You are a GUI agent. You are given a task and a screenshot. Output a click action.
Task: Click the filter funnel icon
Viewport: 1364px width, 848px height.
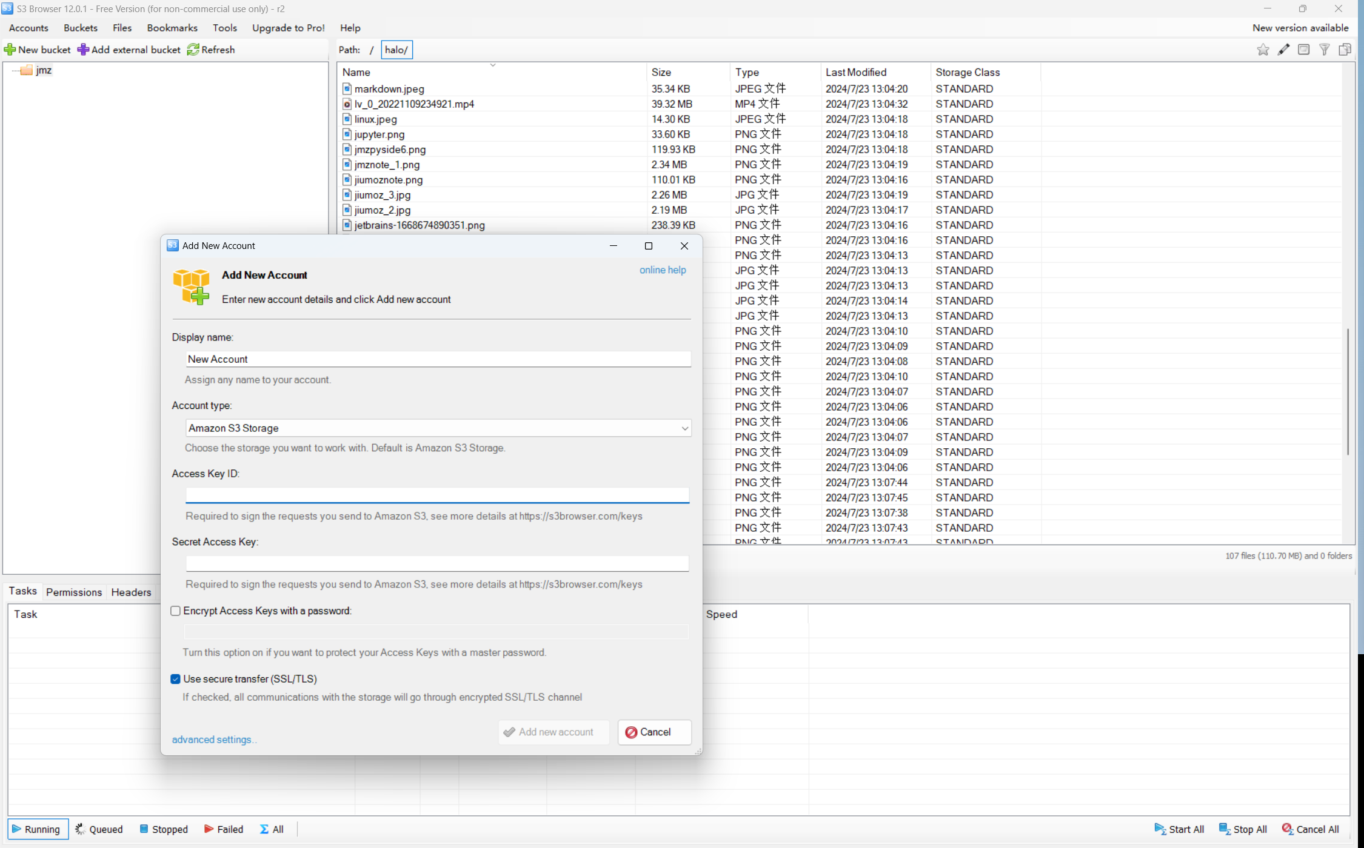coord(1325,50)
